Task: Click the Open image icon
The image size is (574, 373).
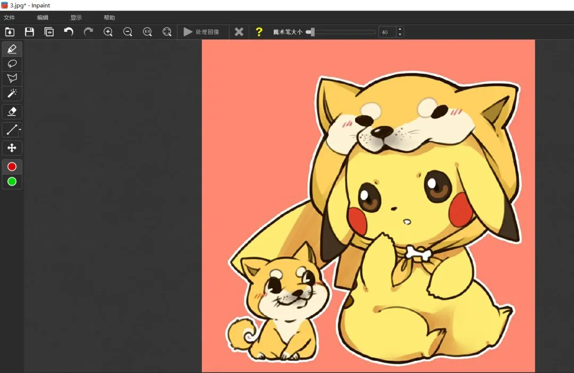Action: pyautogui.click(x=10, y=32)
